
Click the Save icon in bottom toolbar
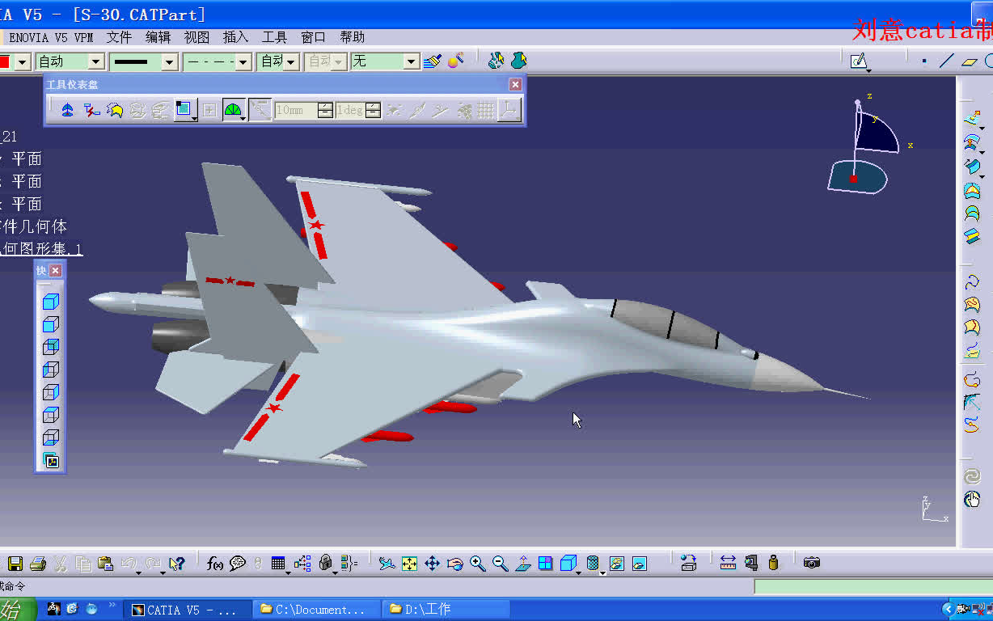coord(15,563)
